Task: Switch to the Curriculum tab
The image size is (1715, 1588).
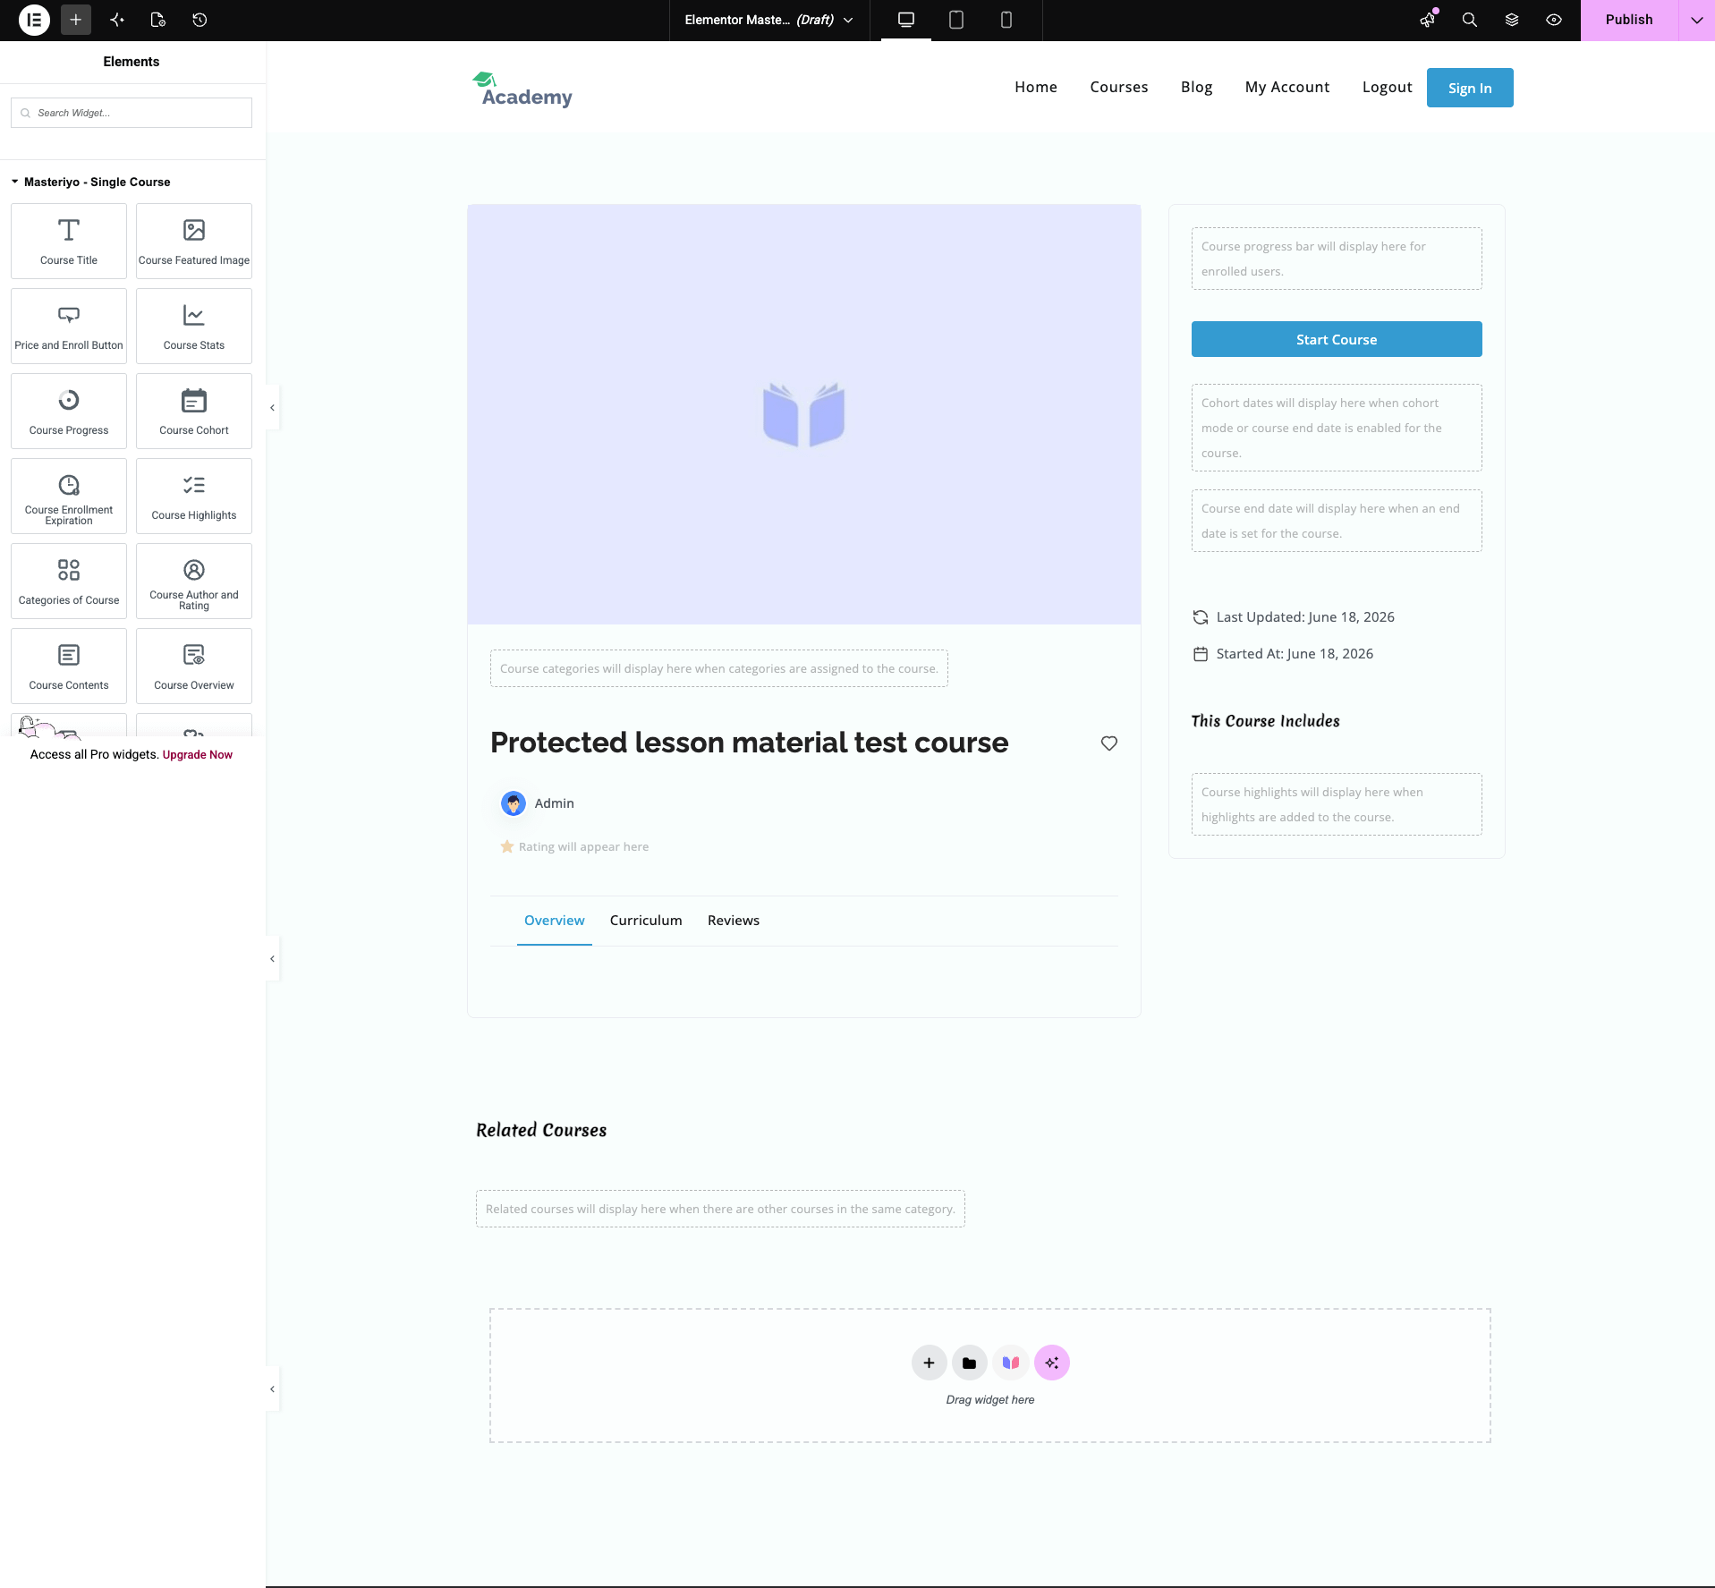Action: pos(646,921)
